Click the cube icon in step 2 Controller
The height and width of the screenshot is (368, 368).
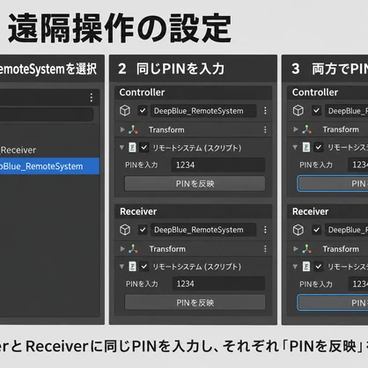125,111
